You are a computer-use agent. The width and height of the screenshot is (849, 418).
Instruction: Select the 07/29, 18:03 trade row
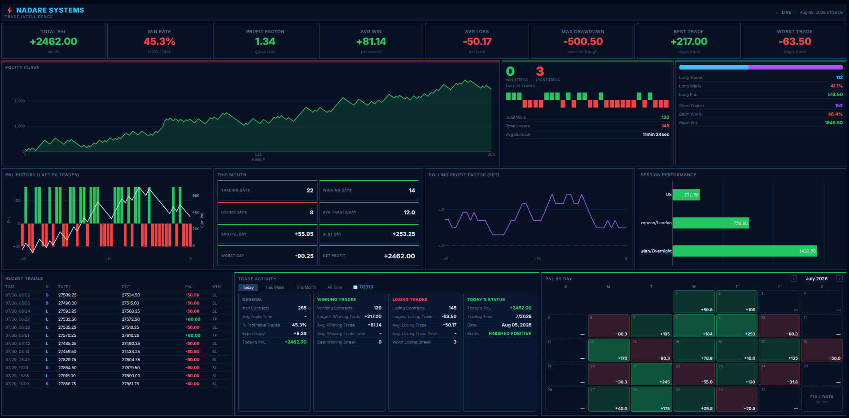[117, 384]
